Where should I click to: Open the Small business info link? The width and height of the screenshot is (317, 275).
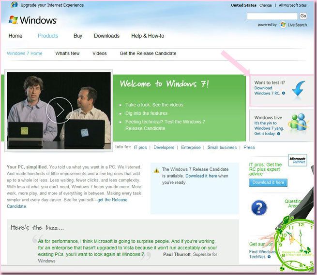point(222,148)
